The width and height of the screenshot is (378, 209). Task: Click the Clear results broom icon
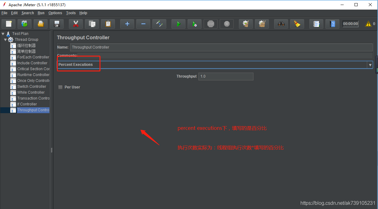click(x=246, y=24)
